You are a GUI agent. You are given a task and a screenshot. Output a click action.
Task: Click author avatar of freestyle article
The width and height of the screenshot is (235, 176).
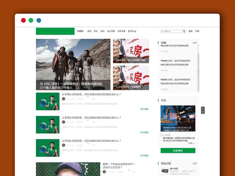pos(105,171)
